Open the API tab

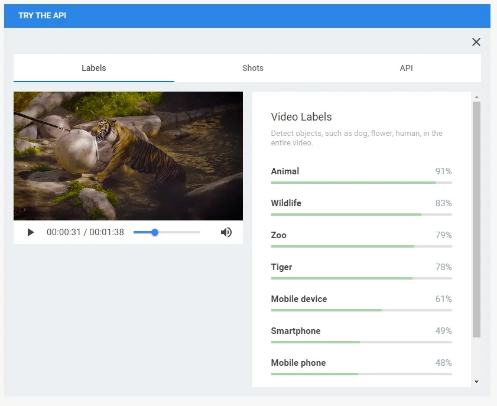(406, 68)
